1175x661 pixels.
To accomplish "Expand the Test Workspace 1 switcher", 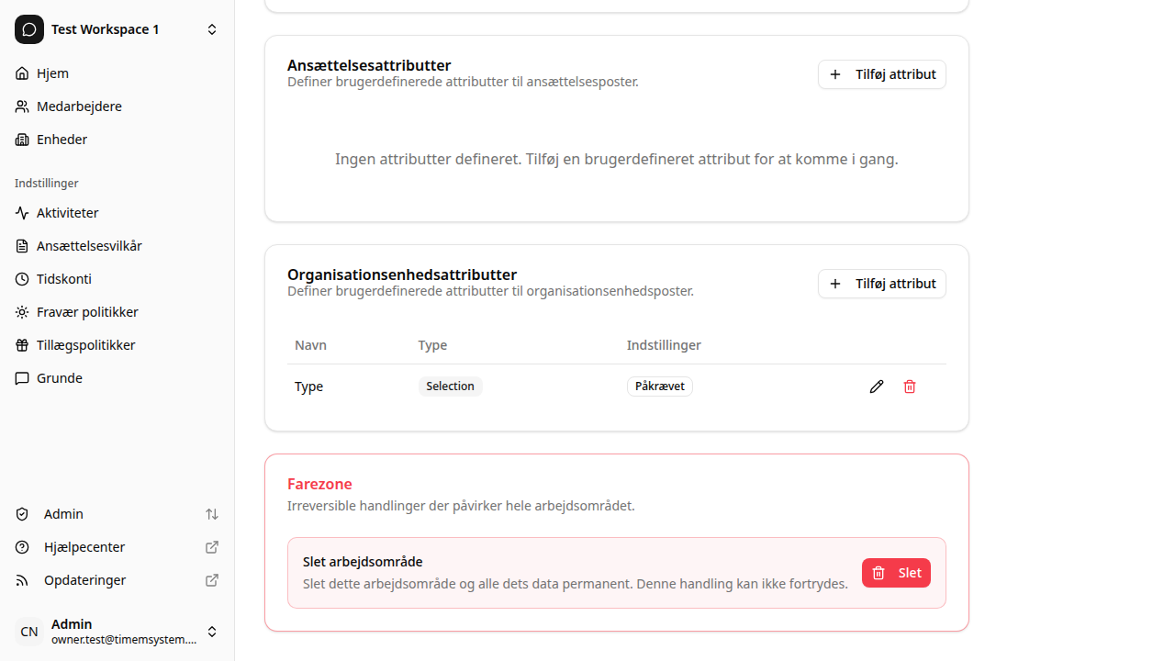I will tap(212, 28).
